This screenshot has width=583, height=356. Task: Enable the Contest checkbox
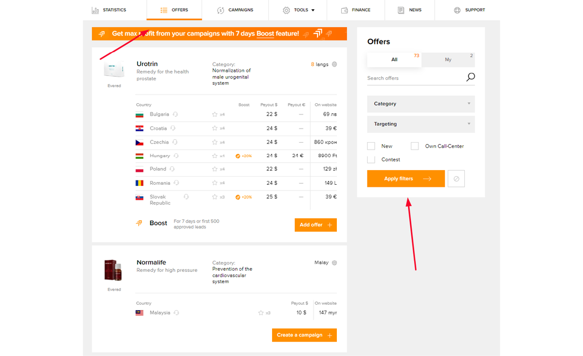(x=371, y=159)
